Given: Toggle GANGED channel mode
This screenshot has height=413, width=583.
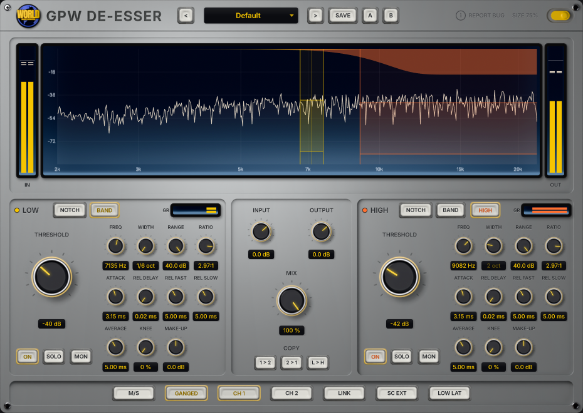Looking at the screenshot, I should click(186, 394).
